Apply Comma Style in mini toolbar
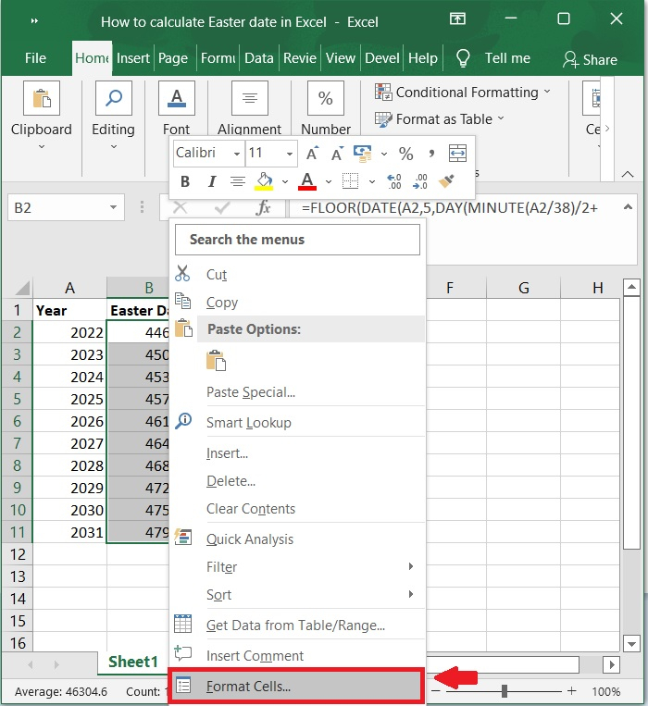The height and width of the screenshot is (706, 648). [x=431, y=154]
